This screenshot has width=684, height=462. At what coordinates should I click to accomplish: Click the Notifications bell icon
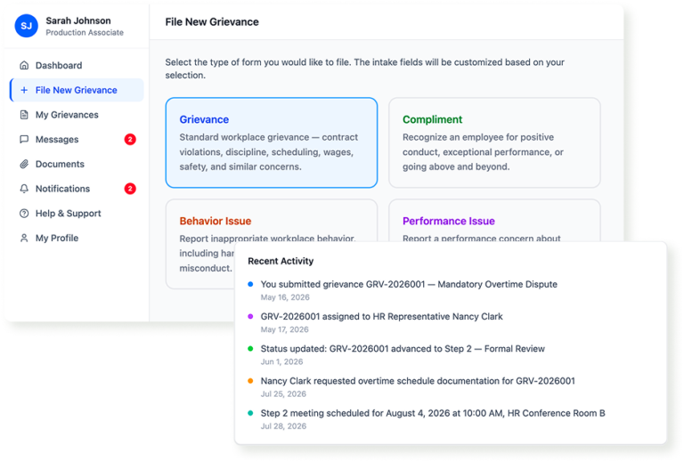[x=24, y=189]
